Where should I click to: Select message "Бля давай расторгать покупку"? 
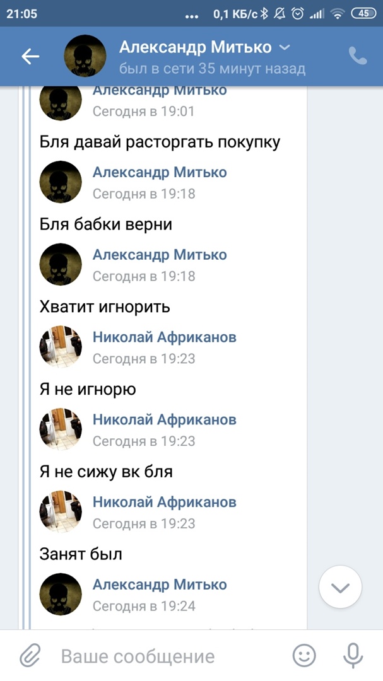pyautogui.click(x=160, y=142)
